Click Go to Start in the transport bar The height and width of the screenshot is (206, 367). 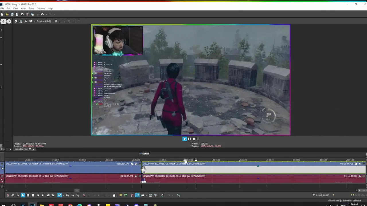click(38, 195)
